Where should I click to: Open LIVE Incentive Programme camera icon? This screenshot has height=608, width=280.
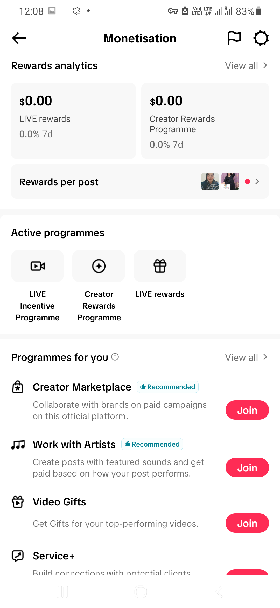(x=38, y=266)
